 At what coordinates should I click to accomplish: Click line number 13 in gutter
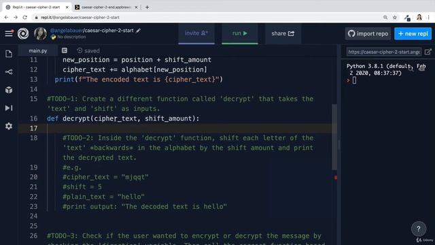[x=33, y=80]
